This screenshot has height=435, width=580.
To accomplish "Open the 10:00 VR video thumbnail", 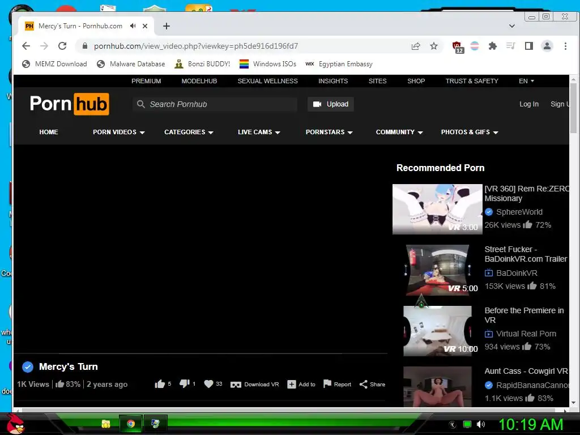I will (438, 331).
